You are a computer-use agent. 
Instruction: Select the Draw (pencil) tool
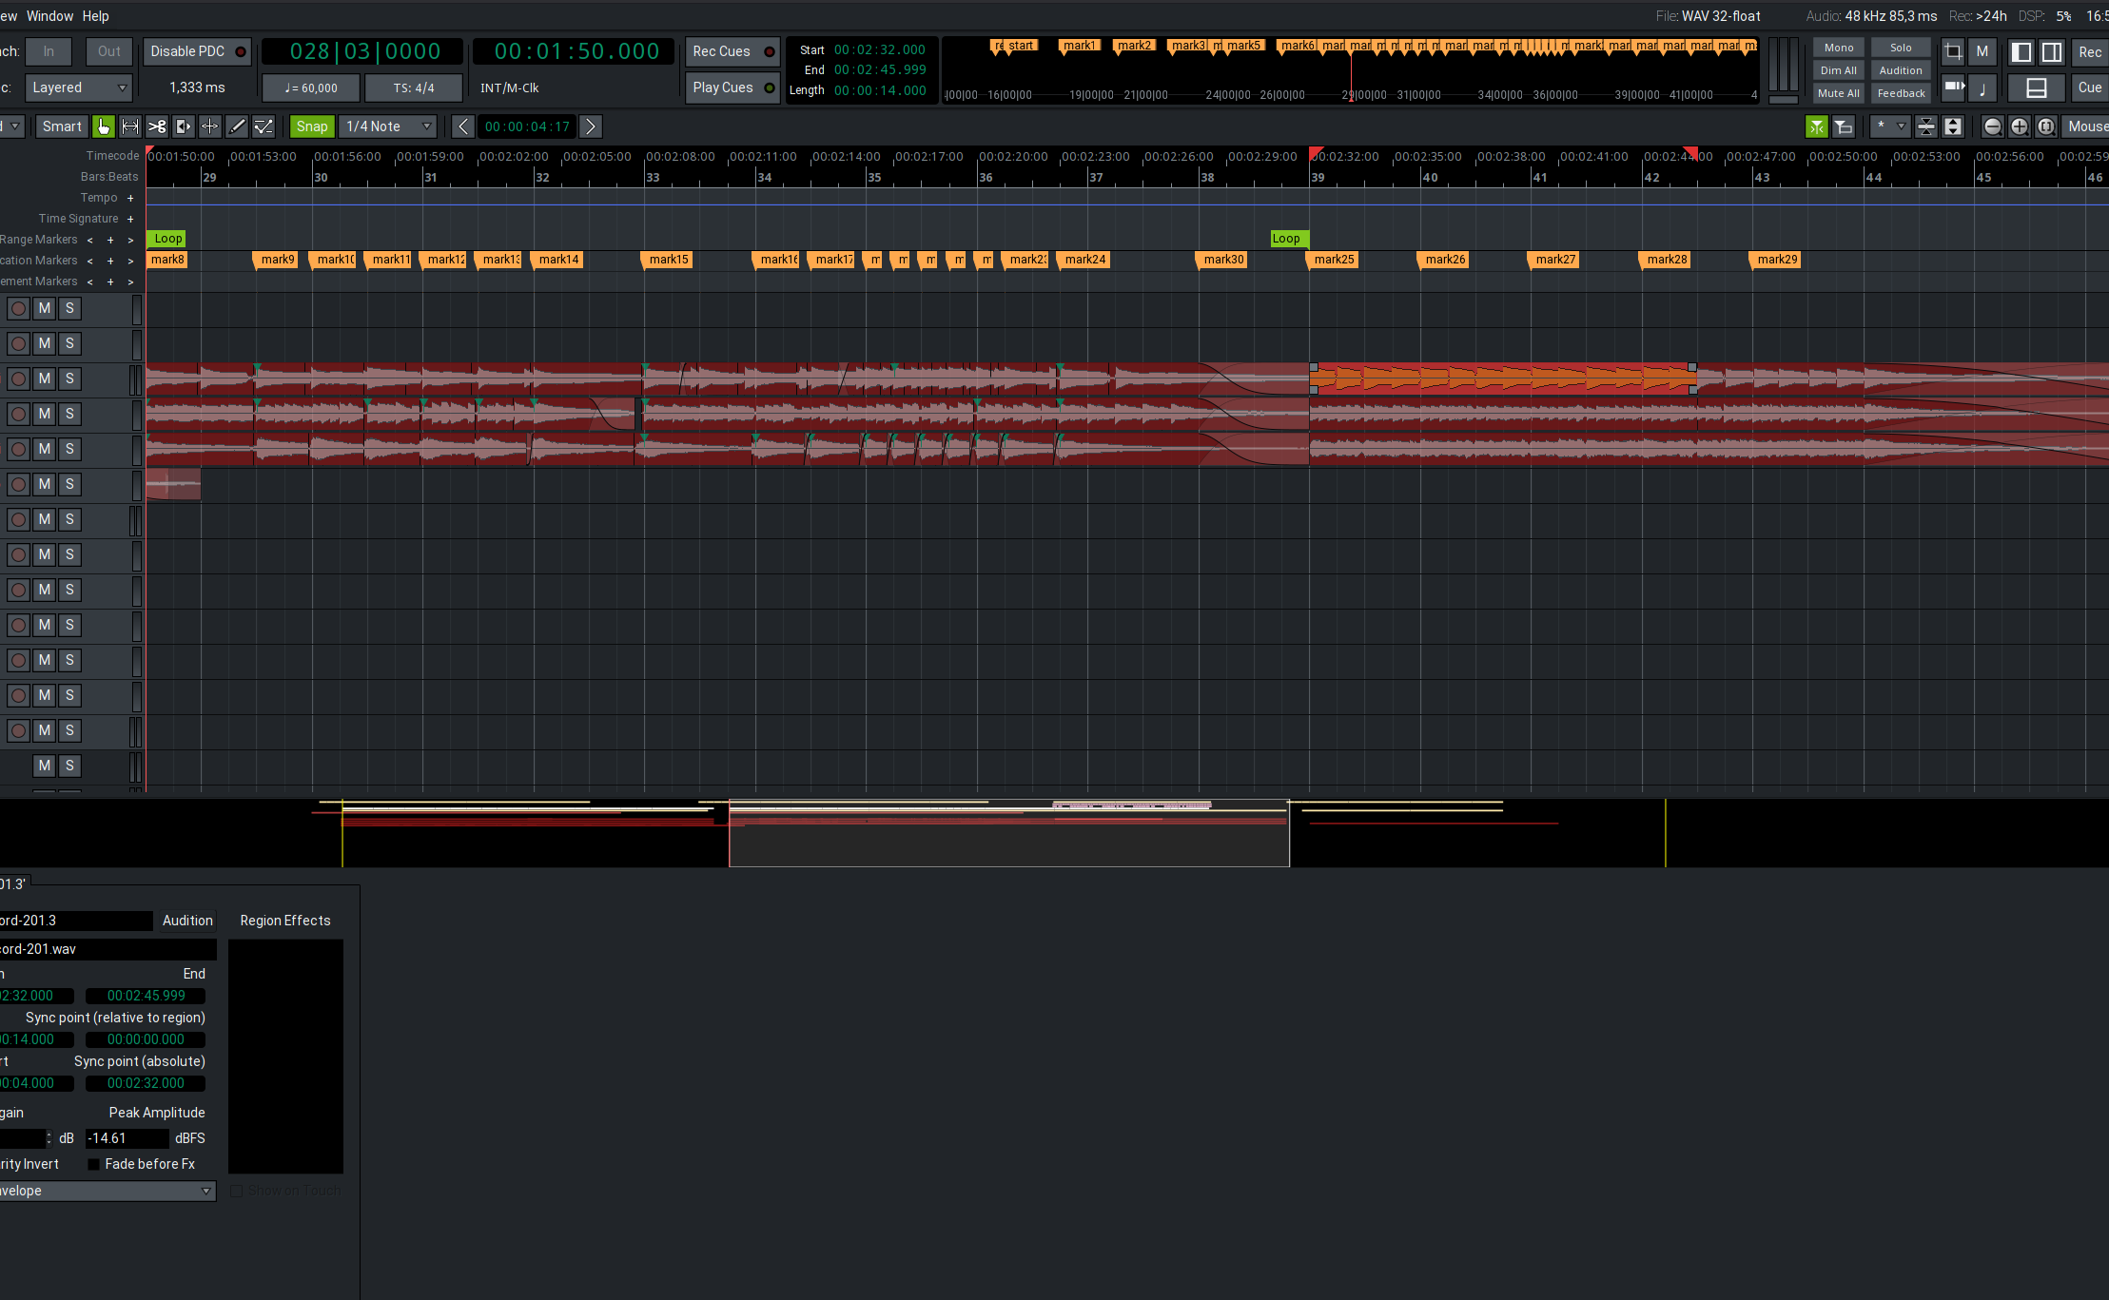pyautogui.click(x=237, y=126)
